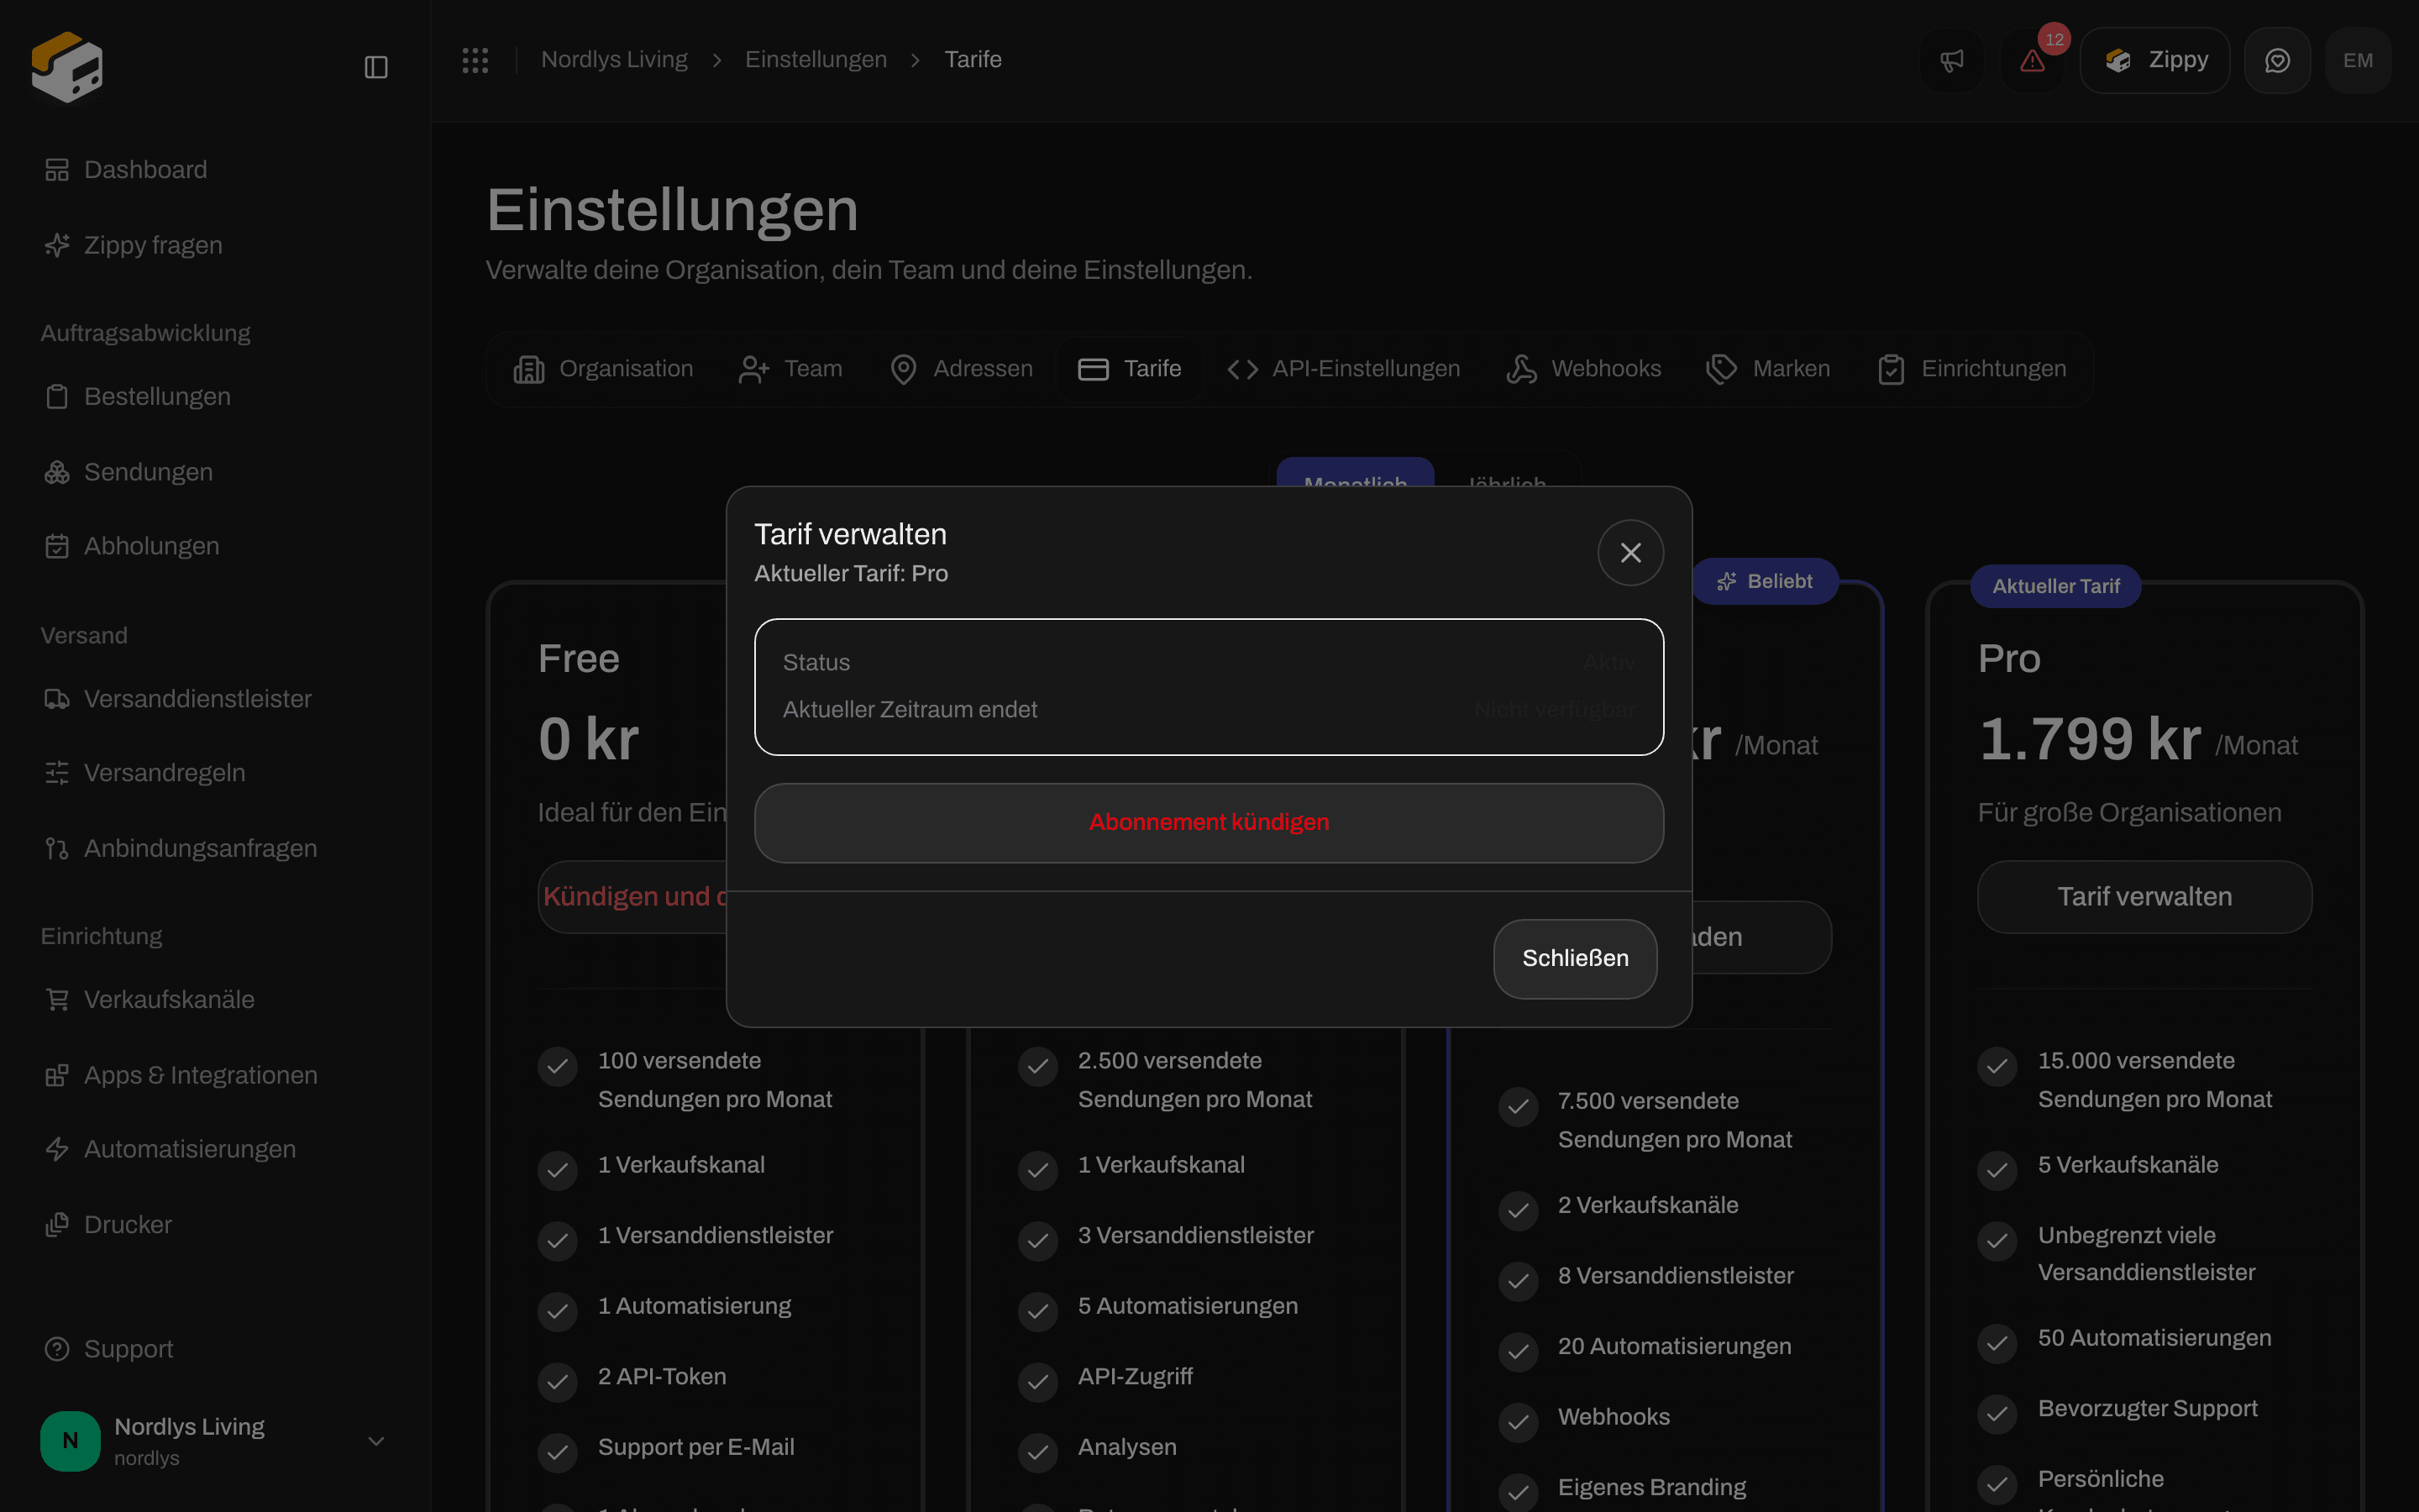
Task: Close the Tarif verwalten dialog with X
Action: point(1630,552)
